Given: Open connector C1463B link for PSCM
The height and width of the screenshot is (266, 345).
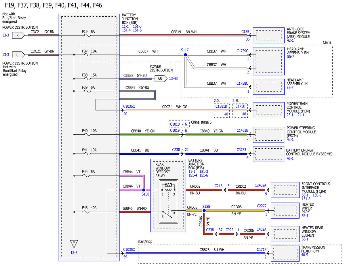Looking at the screenshot, I should coord(242,130).
